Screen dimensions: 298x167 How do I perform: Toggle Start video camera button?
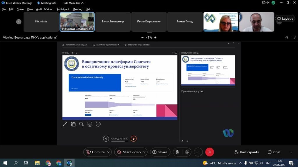128,152
